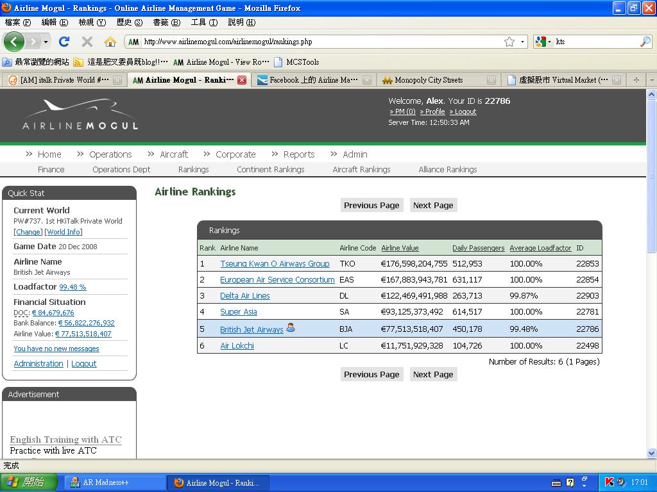Click the user icon beside British Jet Airways
Image resolution: width=657 pixels, height=492 pixels.
point(291,328)
